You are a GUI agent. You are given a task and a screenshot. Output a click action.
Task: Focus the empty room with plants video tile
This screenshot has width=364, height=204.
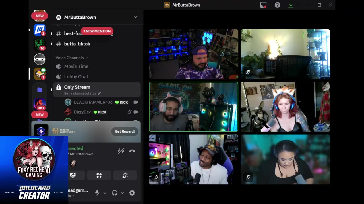click(x=286, y=54)
